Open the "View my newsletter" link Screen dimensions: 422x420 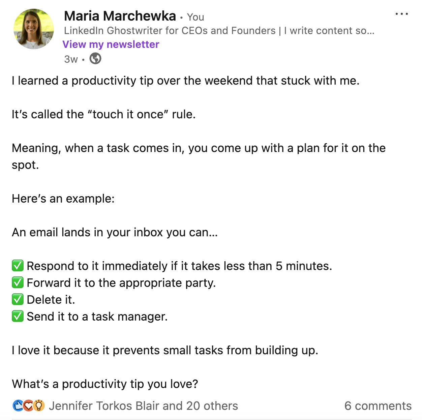(111, 44)
